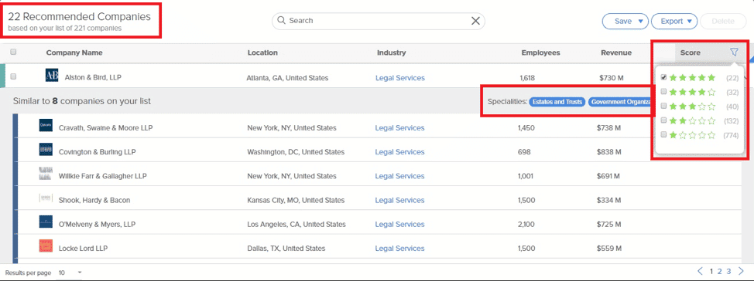
Task: Click the Estates and Trusts speciality tag
Action: pyautogui.click(x=557, y=102)
